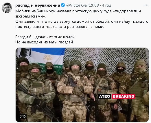Open the author's profile avatar
Viewport: 151px width, 123px height.
click(7, 8)
